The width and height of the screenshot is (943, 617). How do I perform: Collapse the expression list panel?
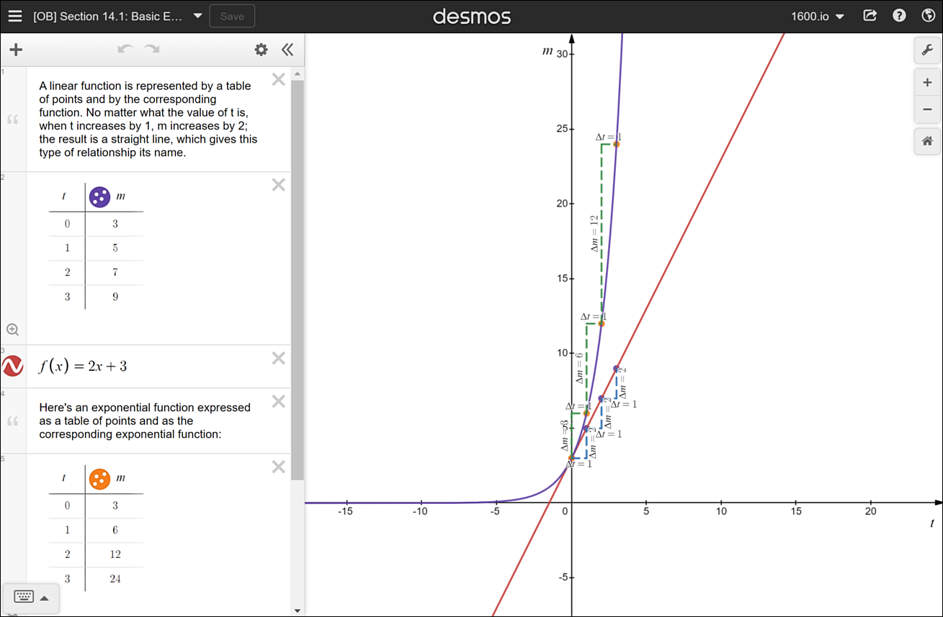287,50
